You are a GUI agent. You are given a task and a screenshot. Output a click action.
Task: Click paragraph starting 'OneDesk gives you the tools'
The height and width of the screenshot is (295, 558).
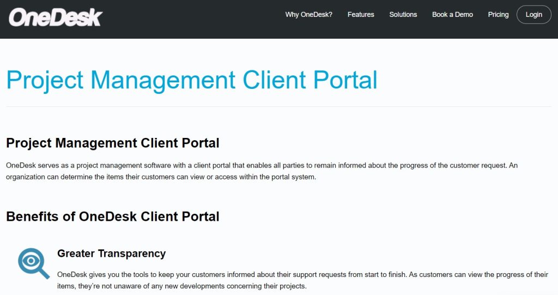[x=302, y=280]
